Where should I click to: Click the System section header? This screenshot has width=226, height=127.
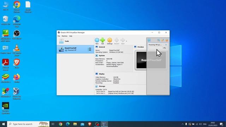(x=102, y=56)
